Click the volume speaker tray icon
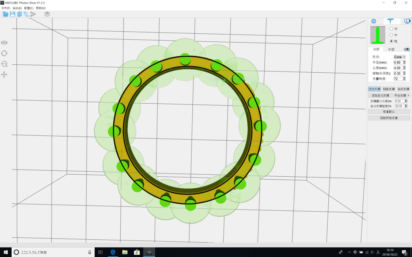Screen dimensions: 412x257 point(372,252)
